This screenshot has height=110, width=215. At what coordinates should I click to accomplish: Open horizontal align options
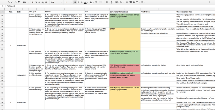(107, 2)
